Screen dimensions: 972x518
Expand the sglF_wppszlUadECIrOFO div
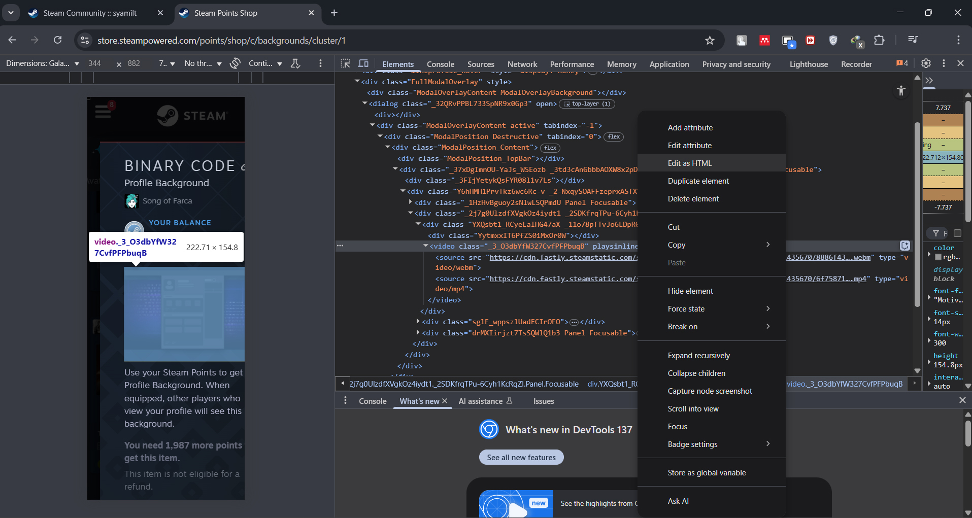click(x=418, y=322)
